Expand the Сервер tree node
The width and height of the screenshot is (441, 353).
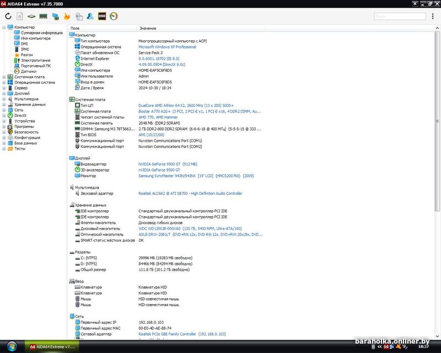[4, 88]
